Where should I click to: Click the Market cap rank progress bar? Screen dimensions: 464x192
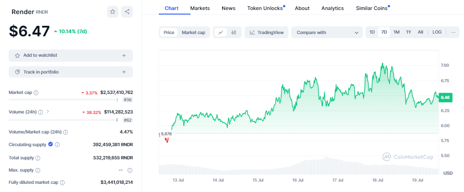tap(63, 100)
